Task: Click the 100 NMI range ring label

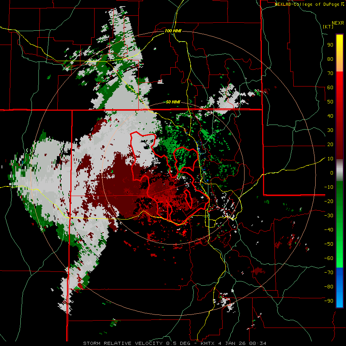Action: [x=173, y=31]
